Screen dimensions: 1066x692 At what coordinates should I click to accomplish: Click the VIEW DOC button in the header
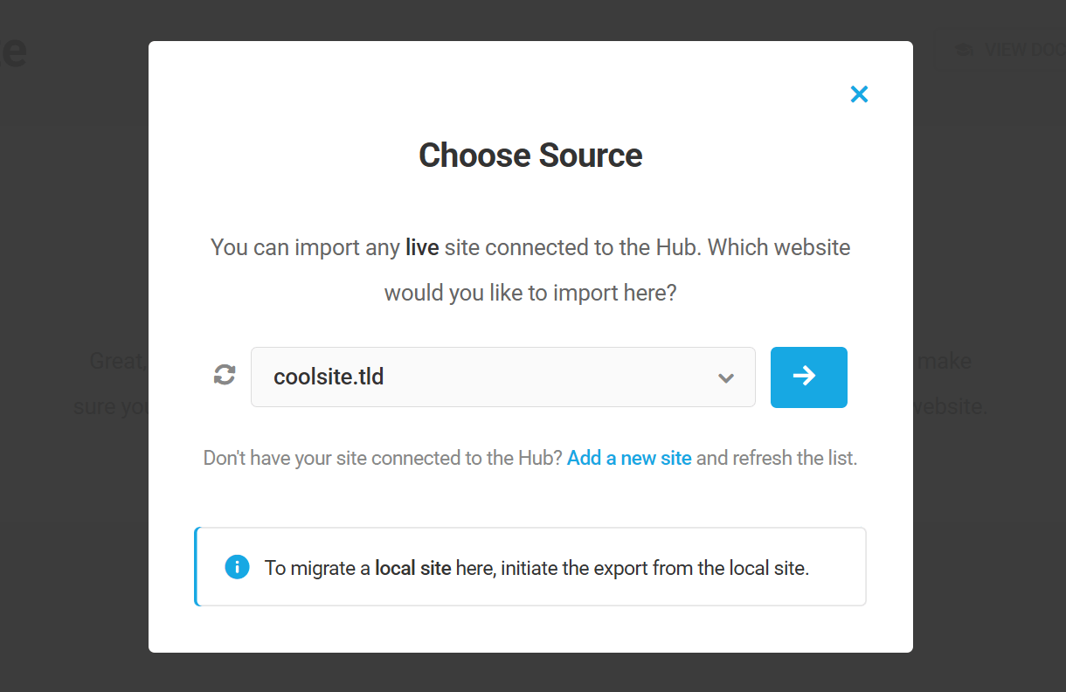click(x=1014, y=50)
